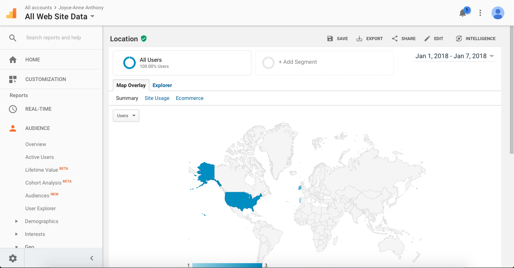Open the Users metric dropdown
Image resolution: width=514 pixels, height=268 pixels.
[126, 116]
